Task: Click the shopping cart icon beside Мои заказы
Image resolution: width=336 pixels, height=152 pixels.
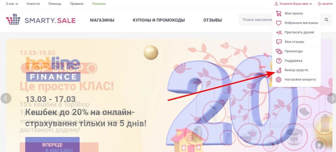Action: (x=278, y=13)
